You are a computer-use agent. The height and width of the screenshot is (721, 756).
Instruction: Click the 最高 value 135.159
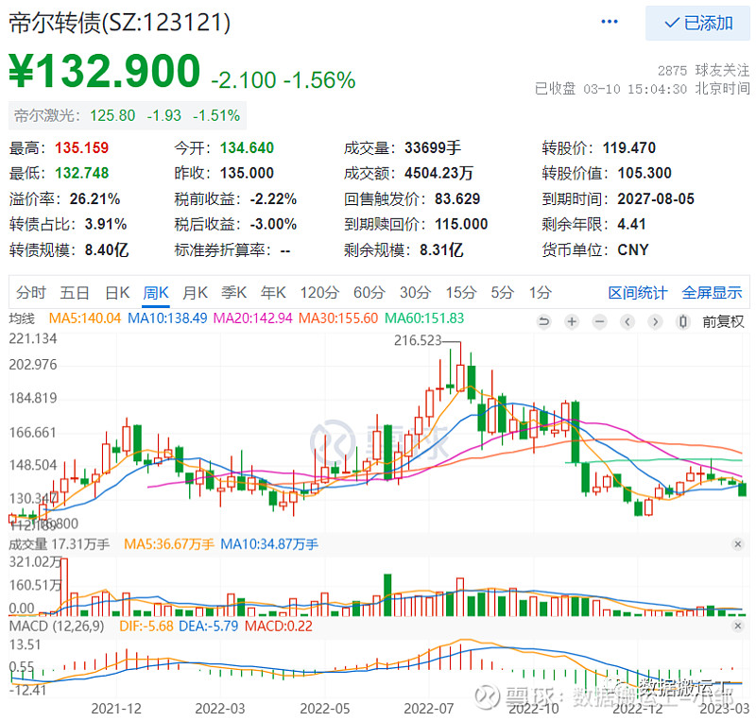click(x=82, y=147)
